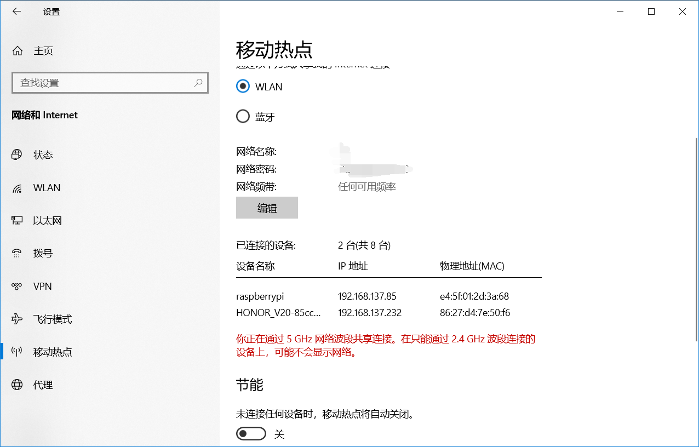Click the 网络频带 label
699x447 pixels.
point(256,187)
